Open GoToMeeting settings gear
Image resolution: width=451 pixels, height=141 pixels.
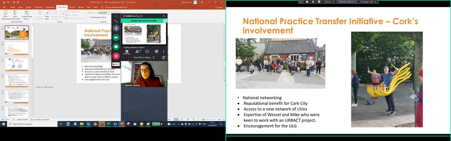tap(157, 52)
